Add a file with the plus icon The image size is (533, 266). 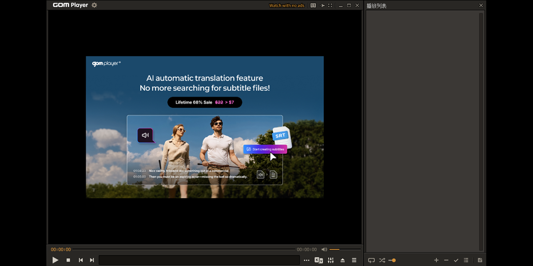[436, 260]
